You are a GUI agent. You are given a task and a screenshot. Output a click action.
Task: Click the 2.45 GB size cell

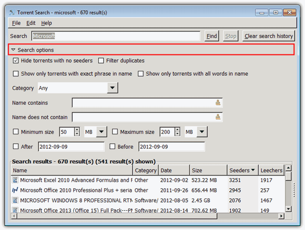click(x=201, y=200)
